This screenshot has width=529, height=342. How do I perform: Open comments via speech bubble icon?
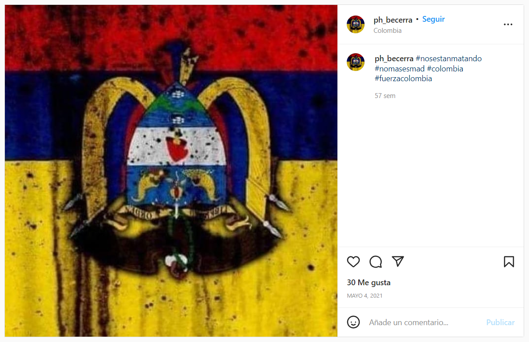tap(376, 262)
